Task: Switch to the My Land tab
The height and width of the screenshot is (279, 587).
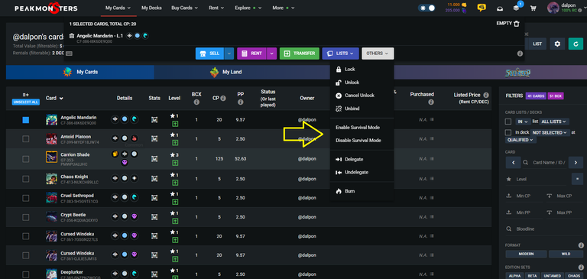Action: click(x=226, y=72)
